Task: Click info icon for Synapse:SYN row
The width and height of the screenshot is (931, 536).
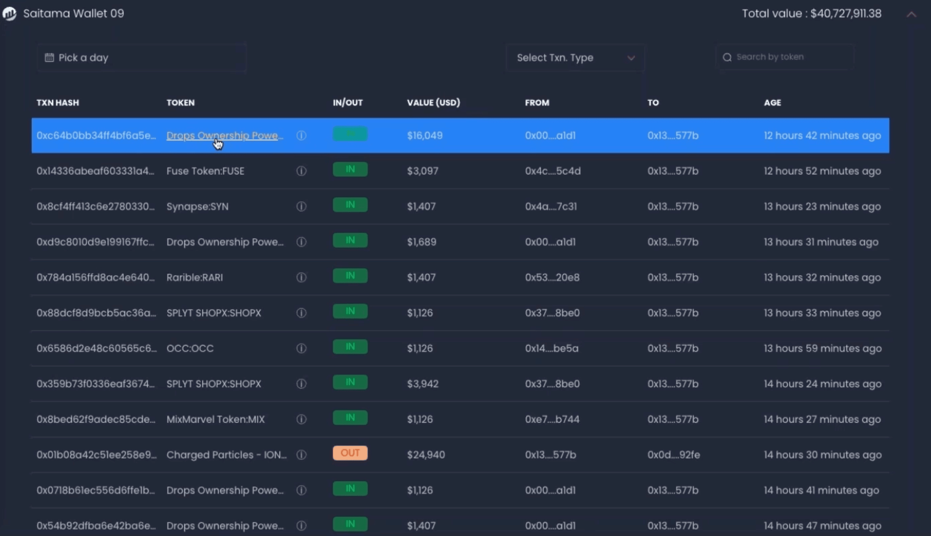Action: (x=301, y=206)
